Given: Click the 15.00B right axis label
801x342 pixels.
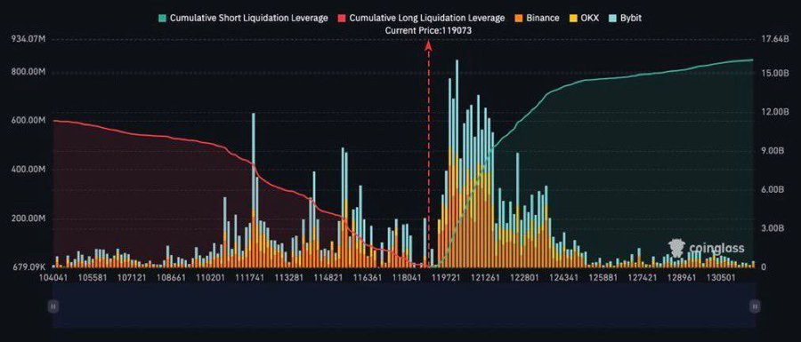Looking at the screenshot, I should [772, 74].
